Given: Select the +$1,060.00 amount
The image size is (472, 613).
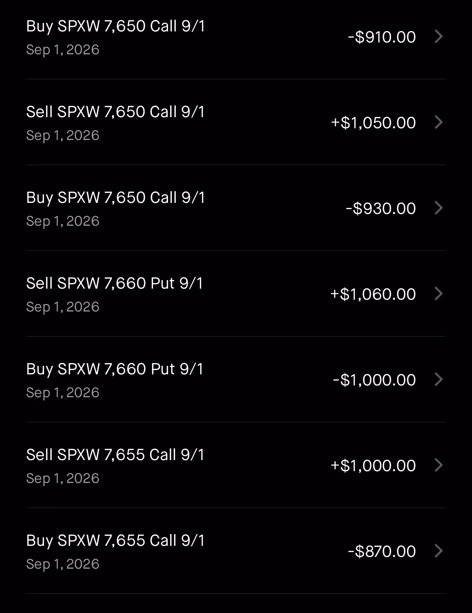Looking at the screenshot, I should (x=373, y=294).
